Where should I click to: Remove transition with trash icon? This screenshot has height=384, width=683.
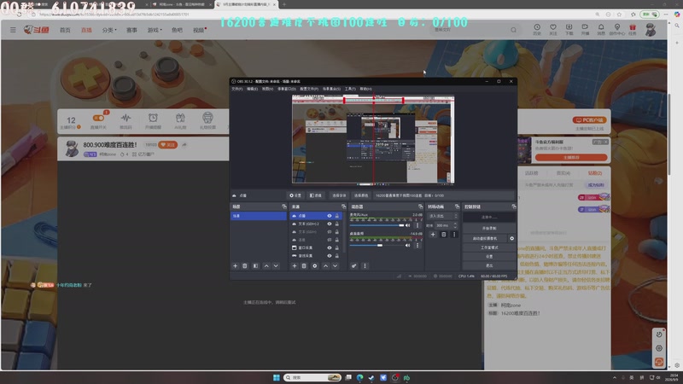443,234
